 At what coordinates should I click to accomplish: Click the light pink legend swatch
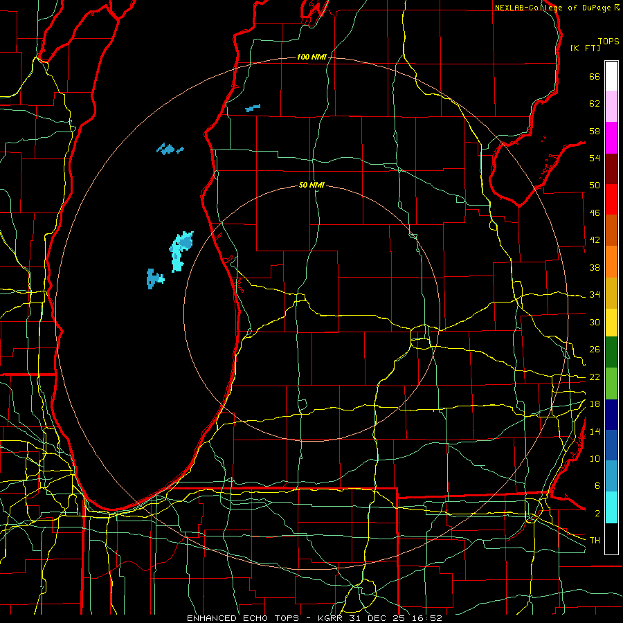pos(611,107)
